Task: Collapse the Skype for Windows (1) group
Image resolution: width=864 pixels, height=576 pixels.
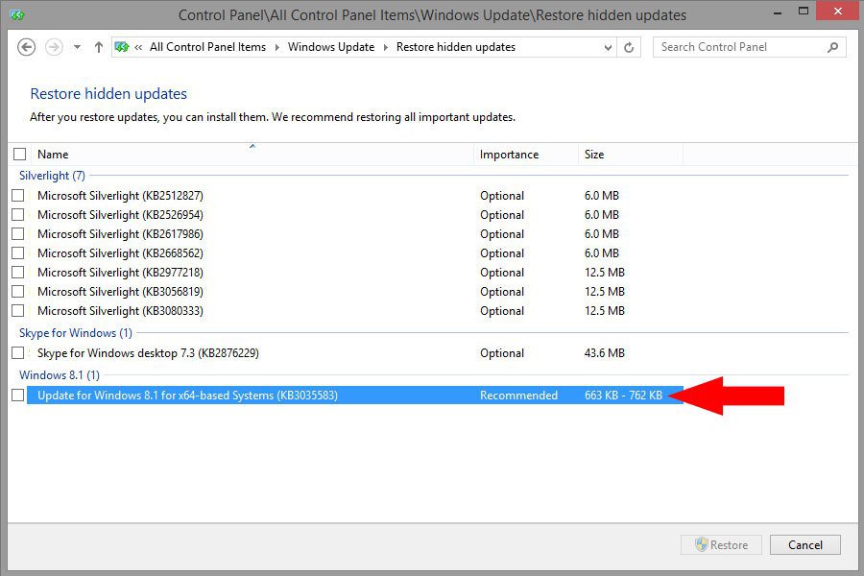Action: pos(76,333)
